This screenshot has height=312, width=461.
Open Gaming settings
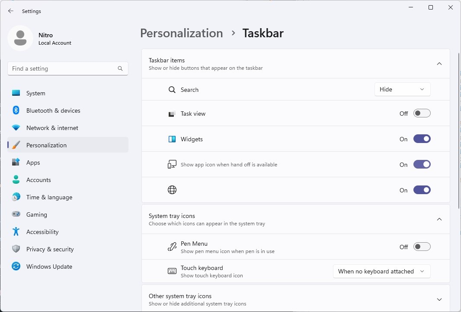68,214
